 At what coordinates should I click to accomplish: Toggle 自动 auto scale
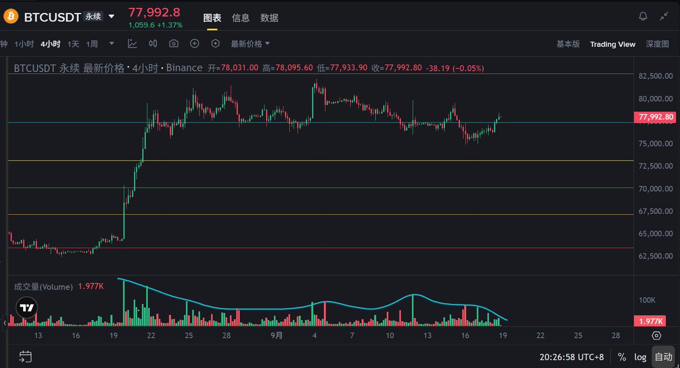pyautogui.click(x=663, y=357)
